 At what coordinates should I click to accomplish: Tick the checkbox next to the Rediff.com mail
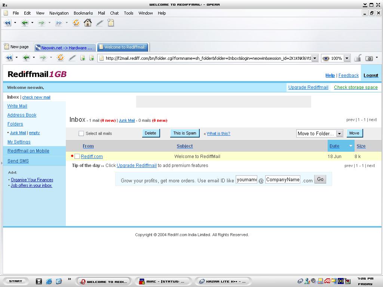coord(77,156)
